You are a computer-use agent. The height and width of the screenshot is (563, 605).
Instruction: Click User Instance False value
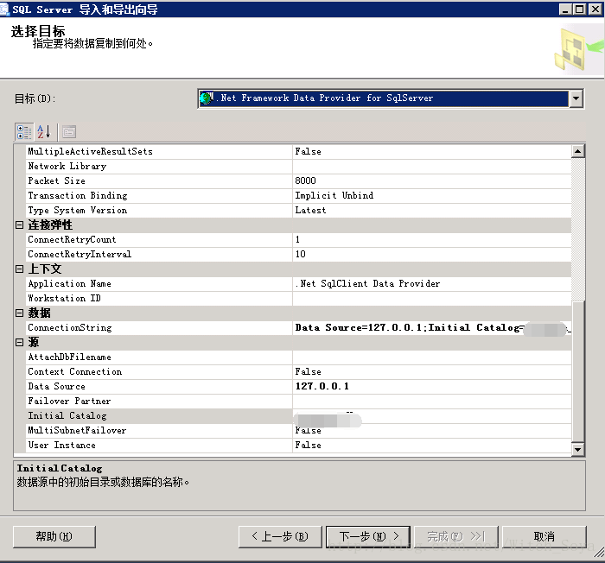point(432,445)
